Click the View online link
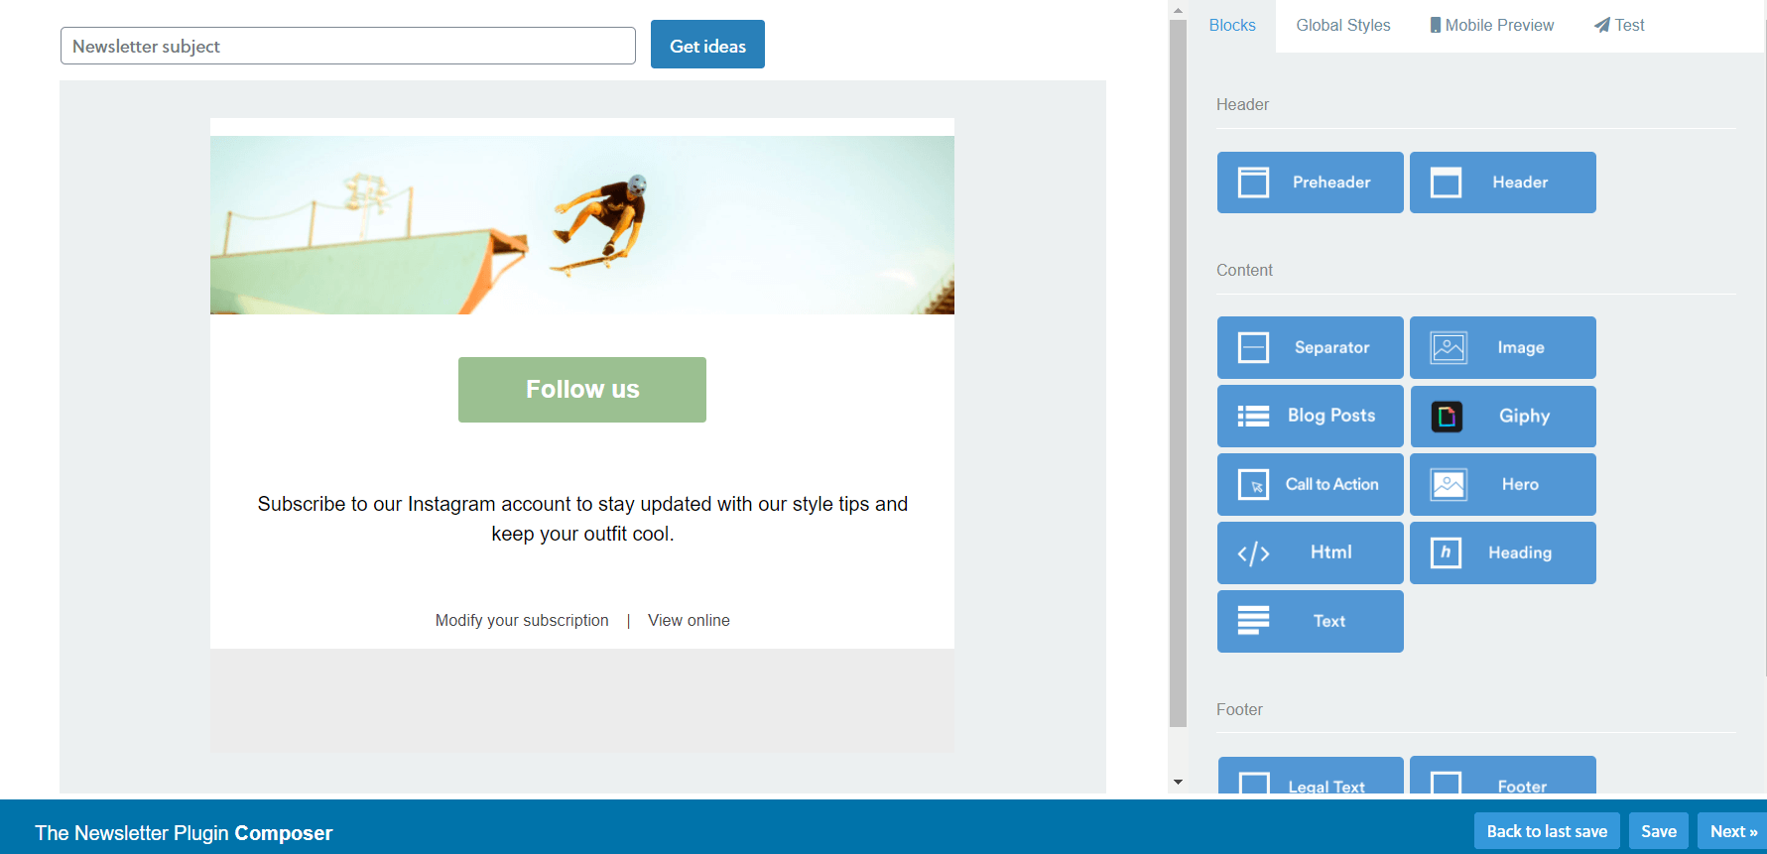The height and width of the screenshot is (854, 1767). 689,620
